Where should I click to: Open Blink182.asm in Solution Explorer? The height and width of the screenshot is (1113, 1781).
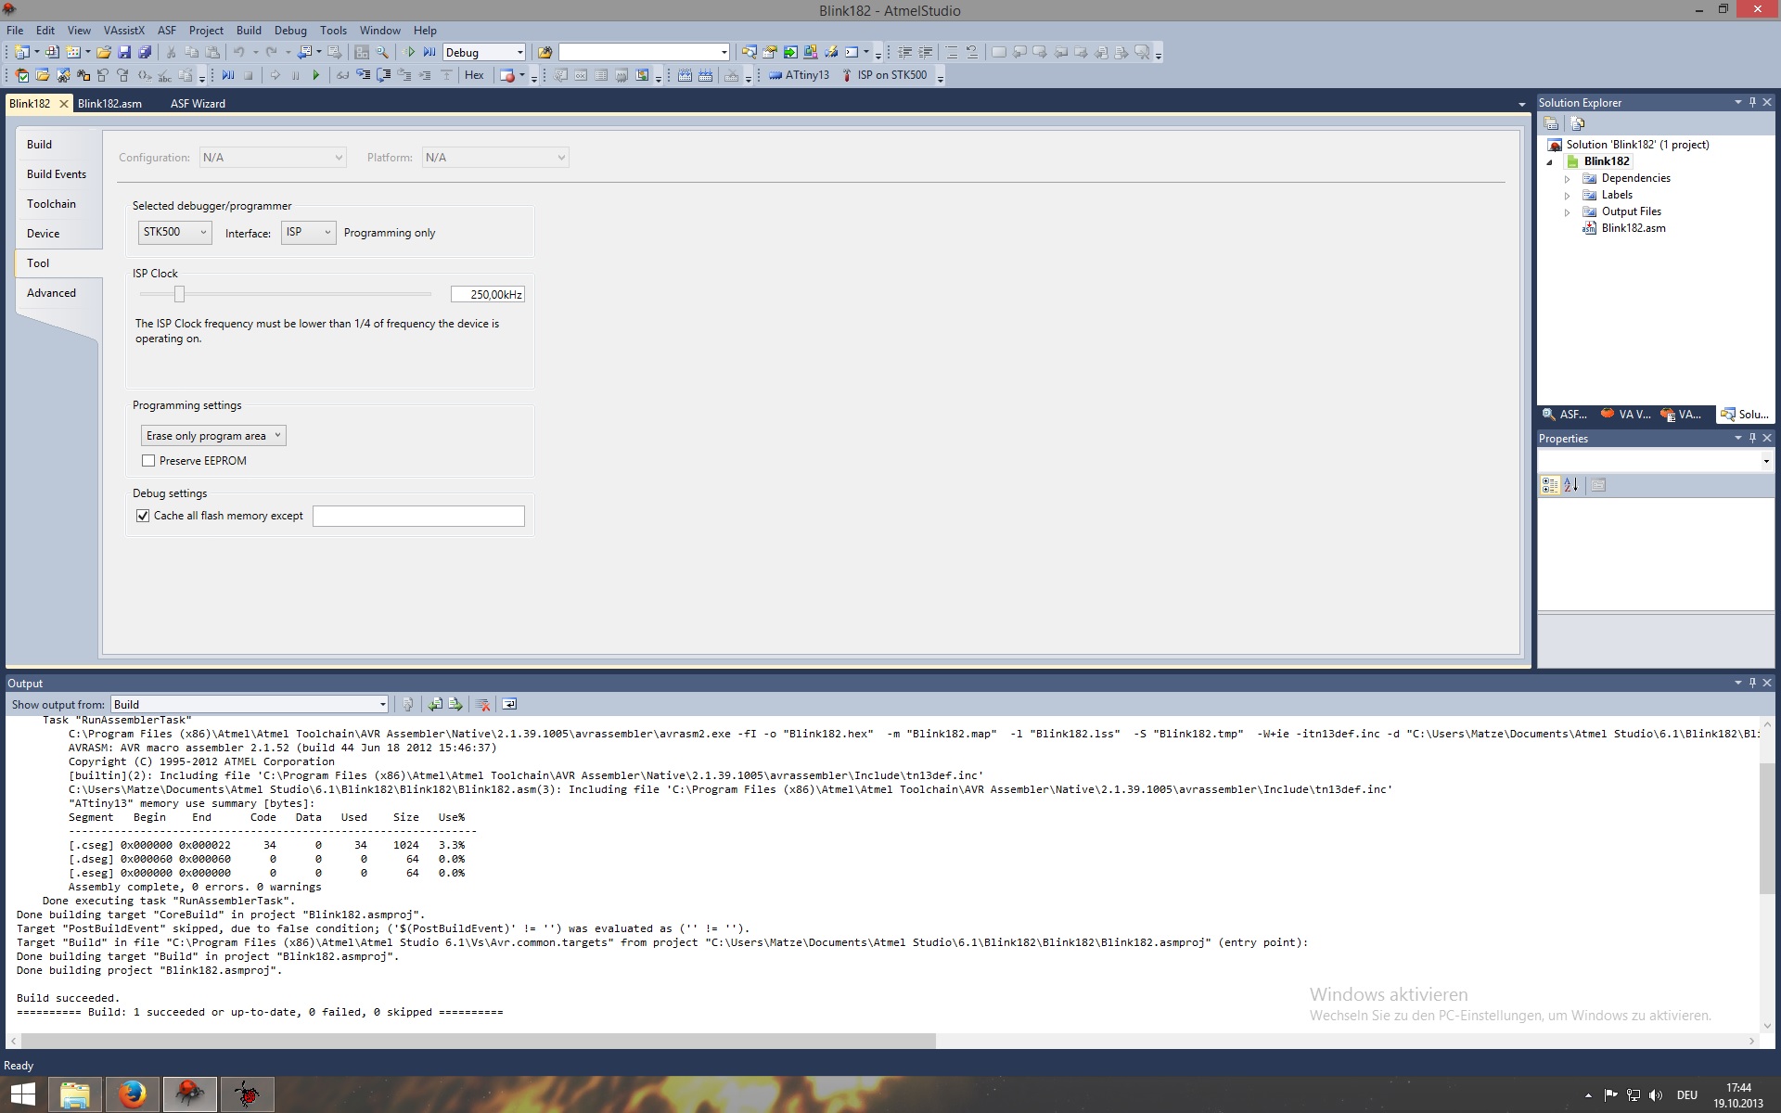click(x=1633, y=228)
